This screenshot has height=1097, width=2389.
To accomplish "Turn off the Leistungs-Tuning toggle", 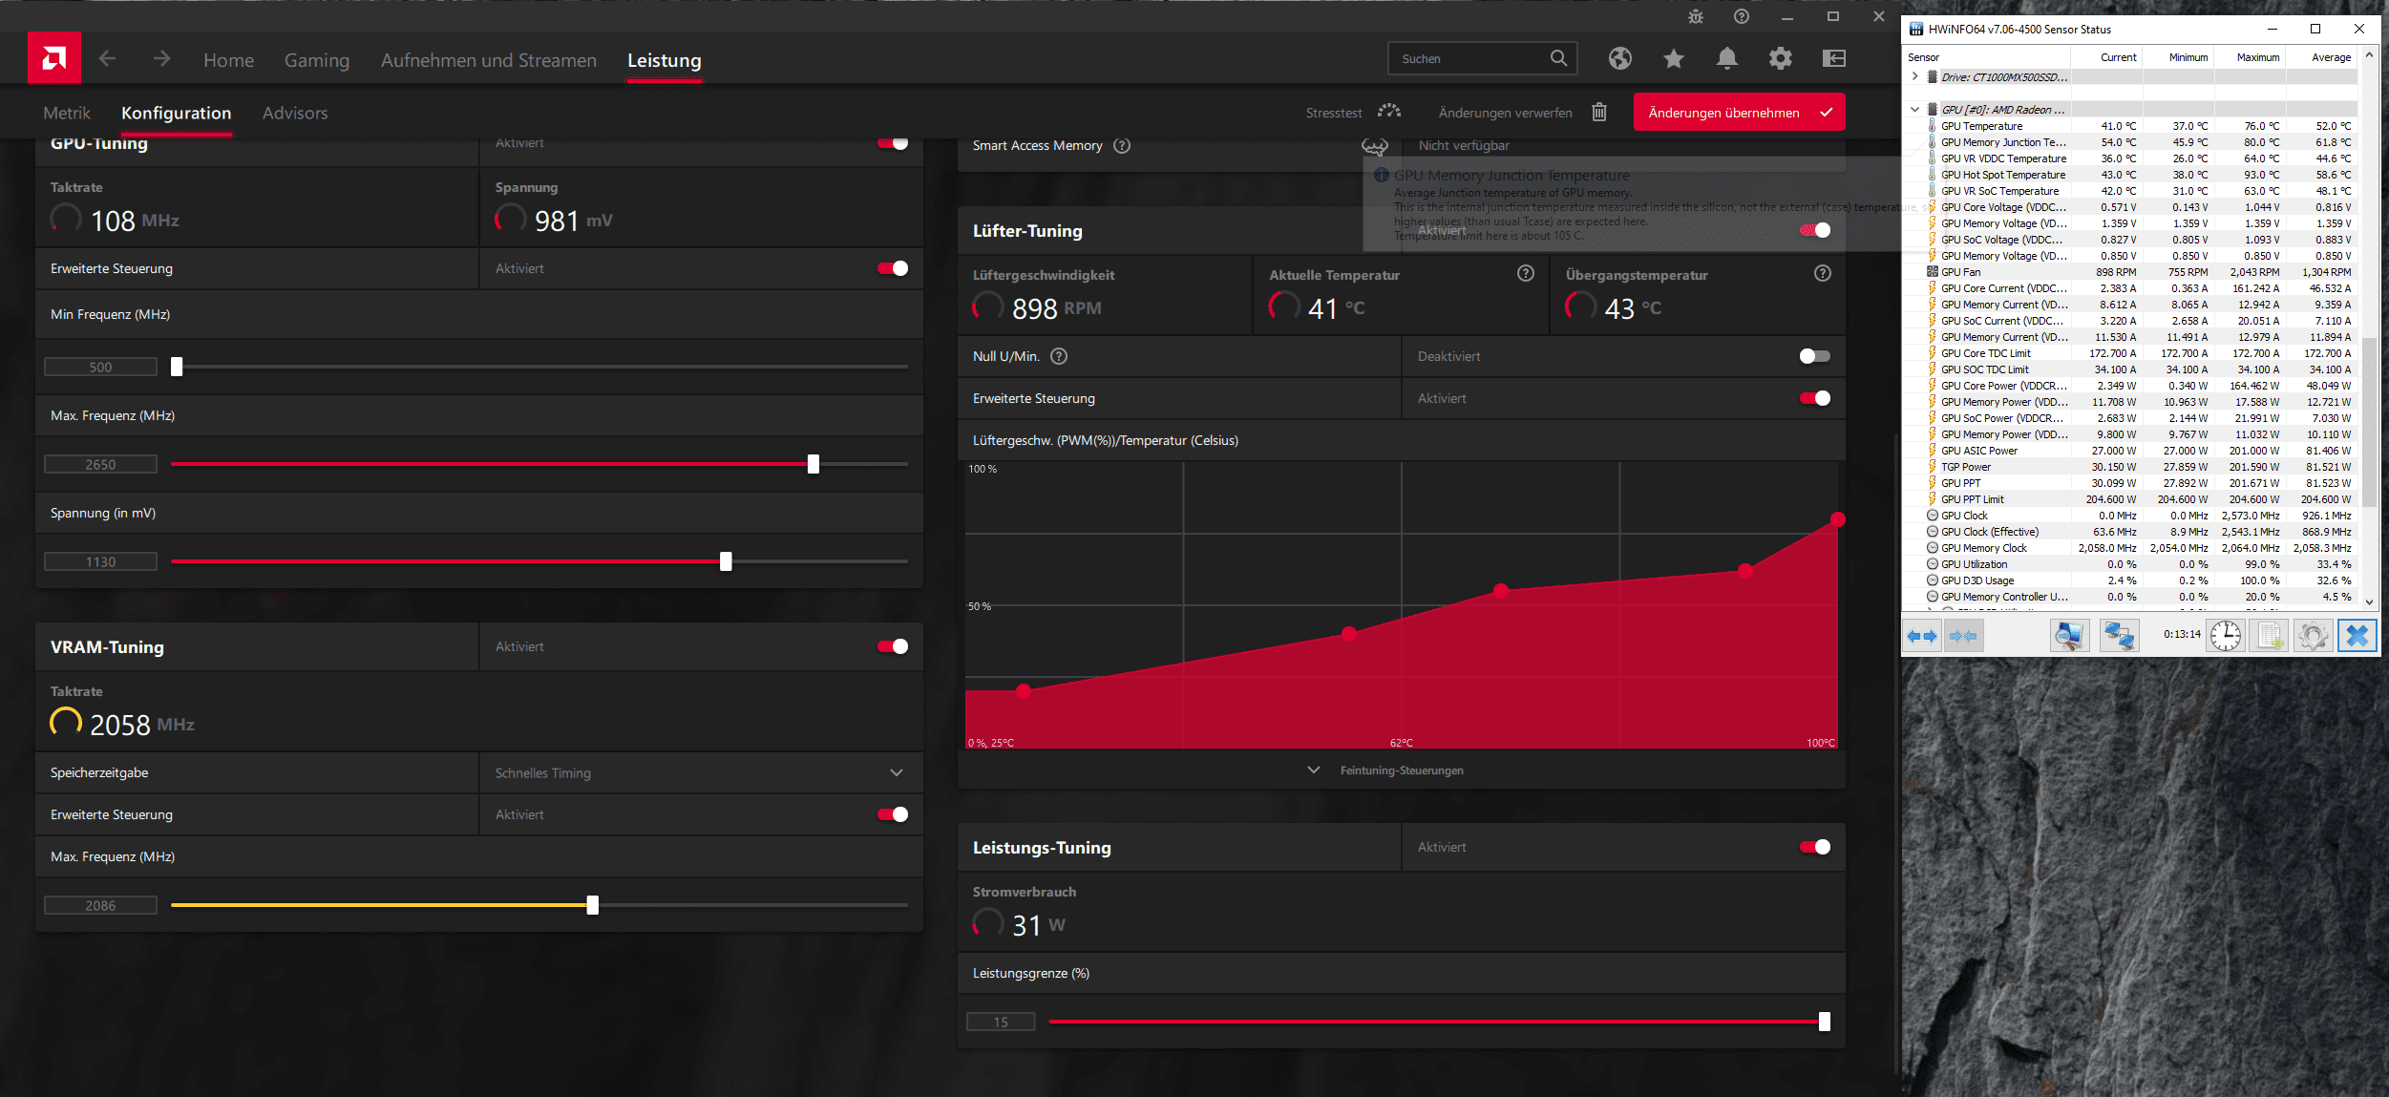I will 1814,847.
